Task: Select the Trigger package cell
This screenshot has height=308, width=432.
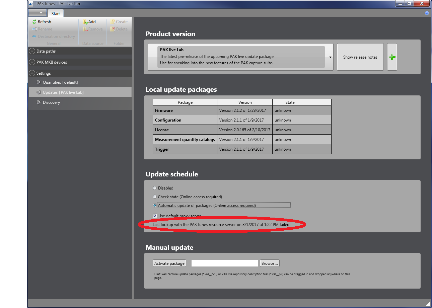Action: (185, 149)
